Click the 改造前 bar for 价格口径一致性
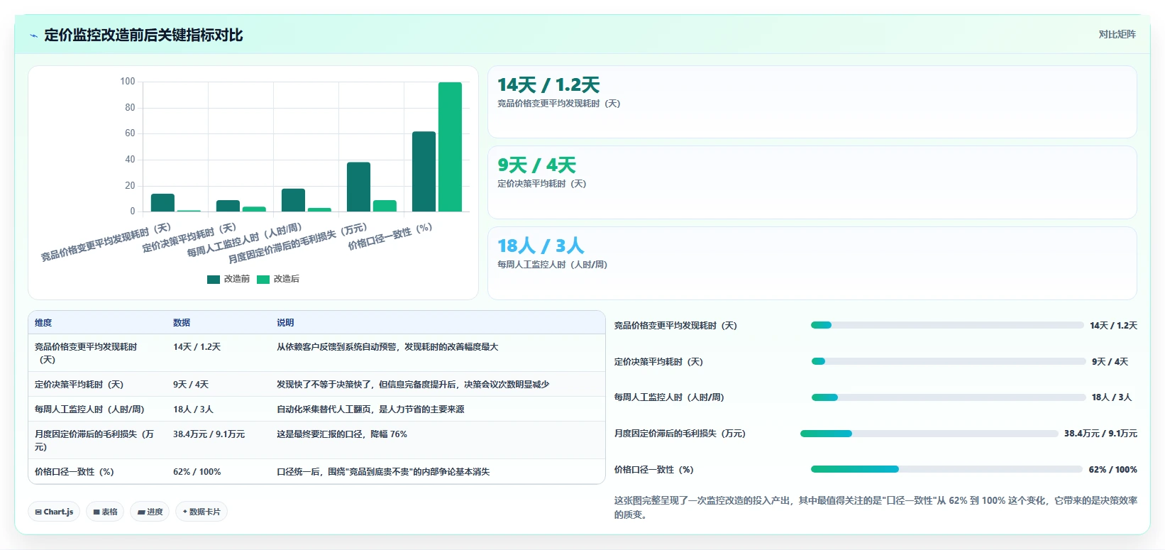Viewport: 1165px width, 550px height. tap(424, 172)
